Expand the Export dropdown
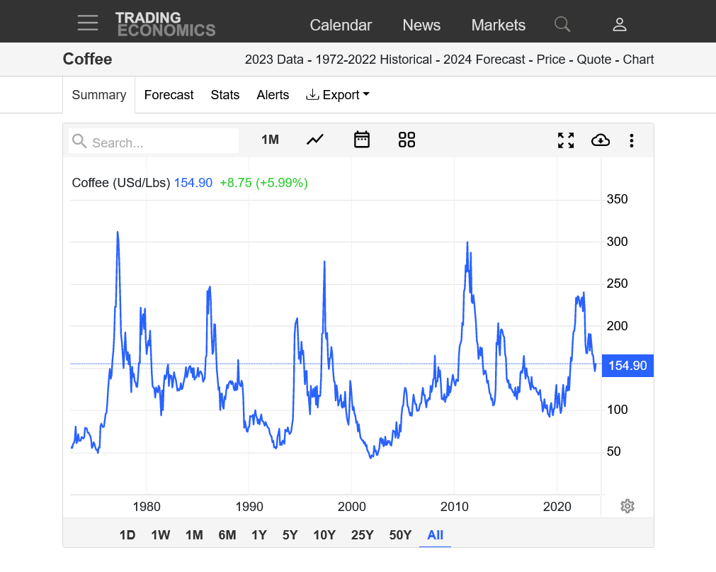The width and height of the screenshot is (716, 572). tap(338, 95)
